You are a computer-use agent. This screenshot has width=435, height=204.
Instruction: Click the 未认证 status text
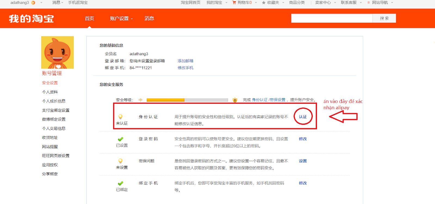point(122,123)
